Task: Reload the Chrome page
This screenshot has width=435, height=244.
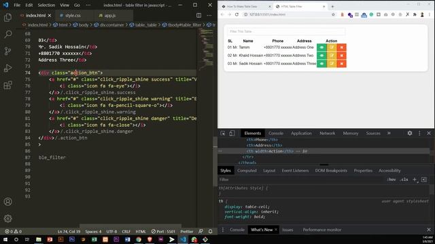Action: 237,14
